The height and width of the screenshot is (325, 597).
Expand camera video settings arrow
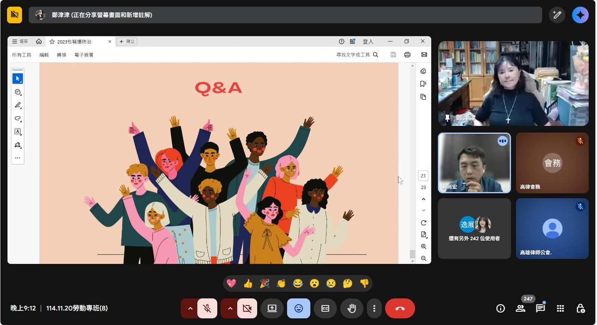pos(230,308)
